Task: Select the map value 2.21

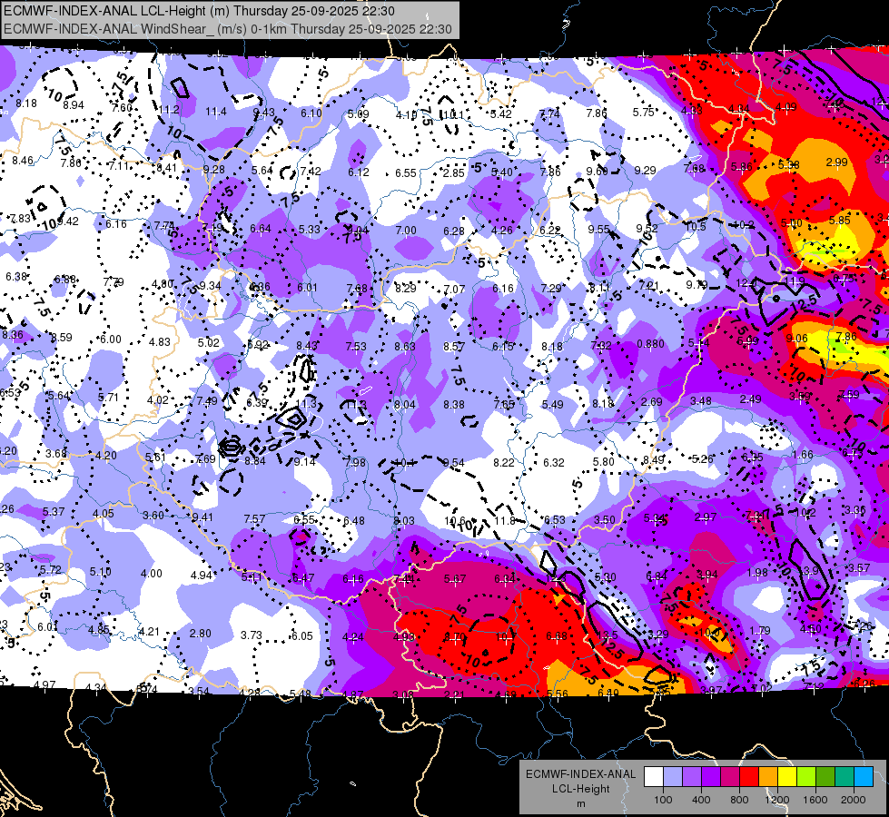Action: (454, 694)
